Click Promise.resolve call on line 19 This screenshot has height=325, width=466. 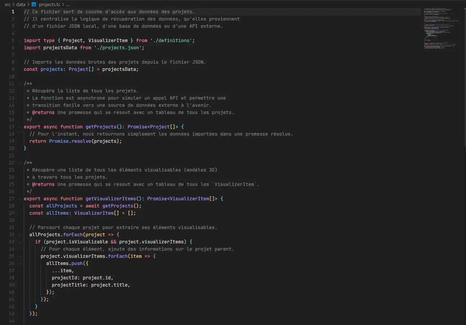70,141
